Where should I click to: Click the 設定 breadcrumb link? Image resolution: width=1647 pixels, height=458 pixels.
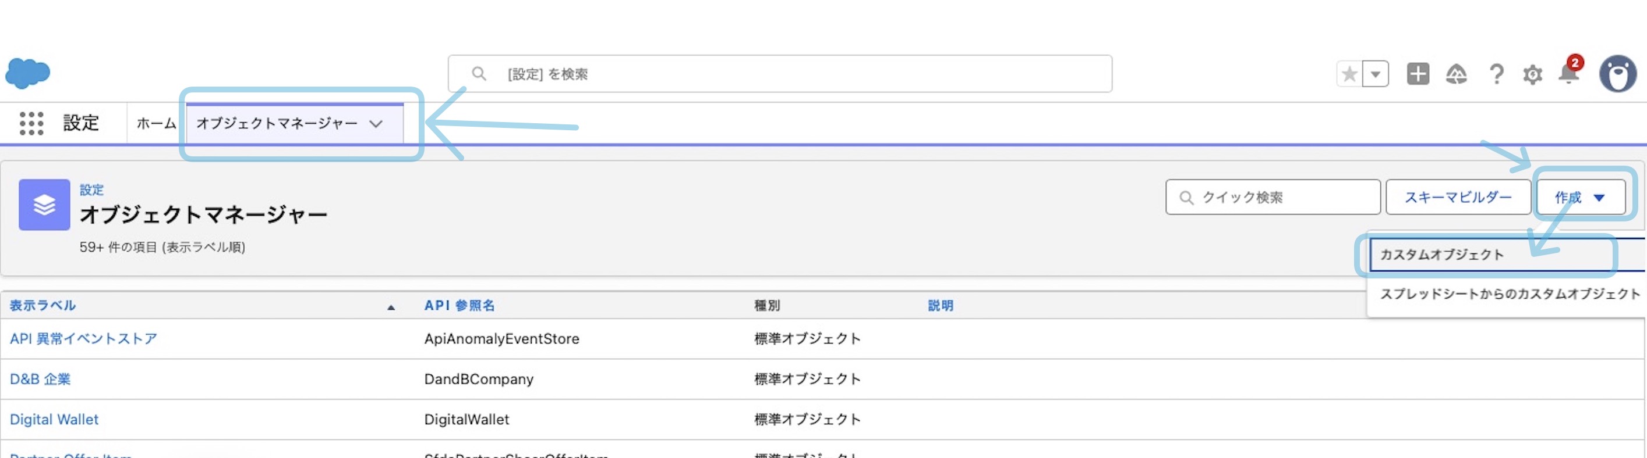[x=91, y=189]
